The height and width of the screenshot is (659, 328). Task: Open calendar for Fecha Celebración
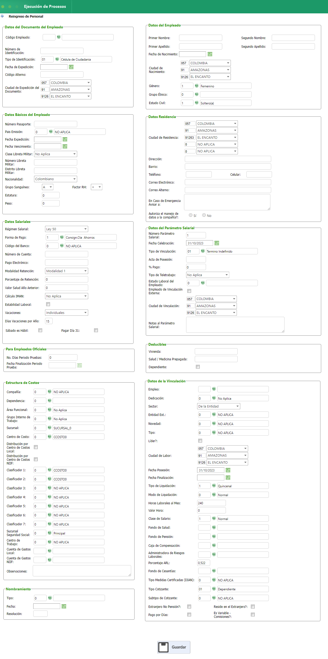point(217,243)
